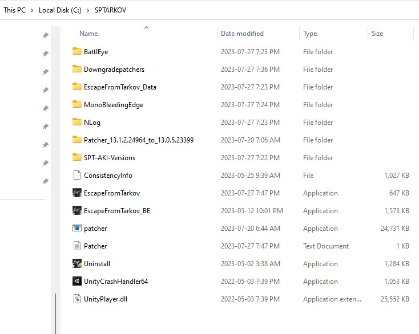Sort files by Type column
Screen dimensions: 419x334
click(x=310, y=34)
